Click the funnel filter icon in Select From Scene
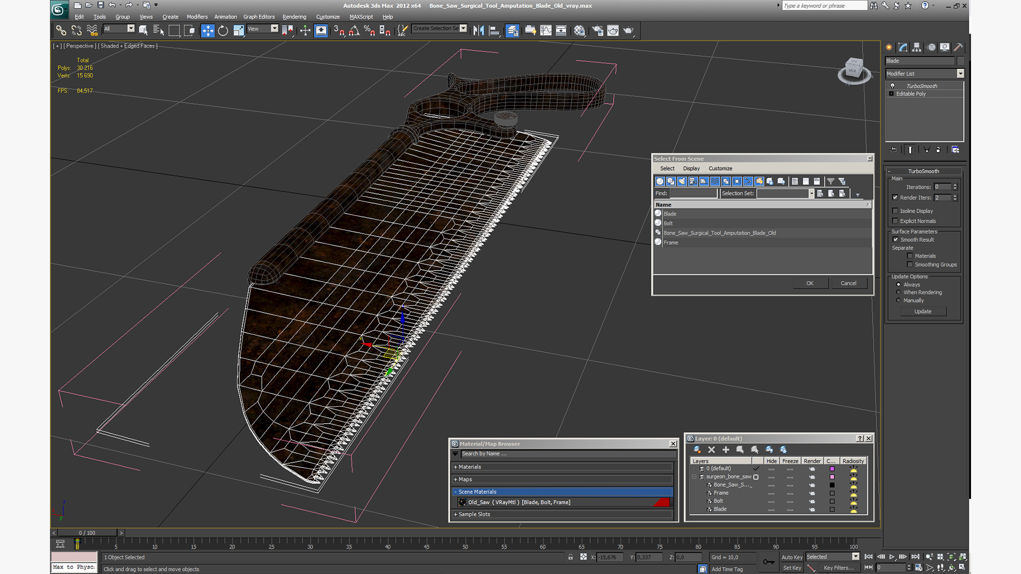Image resolution: width=1021 pixels, height=574 pixels. click(x=831, y=181)
